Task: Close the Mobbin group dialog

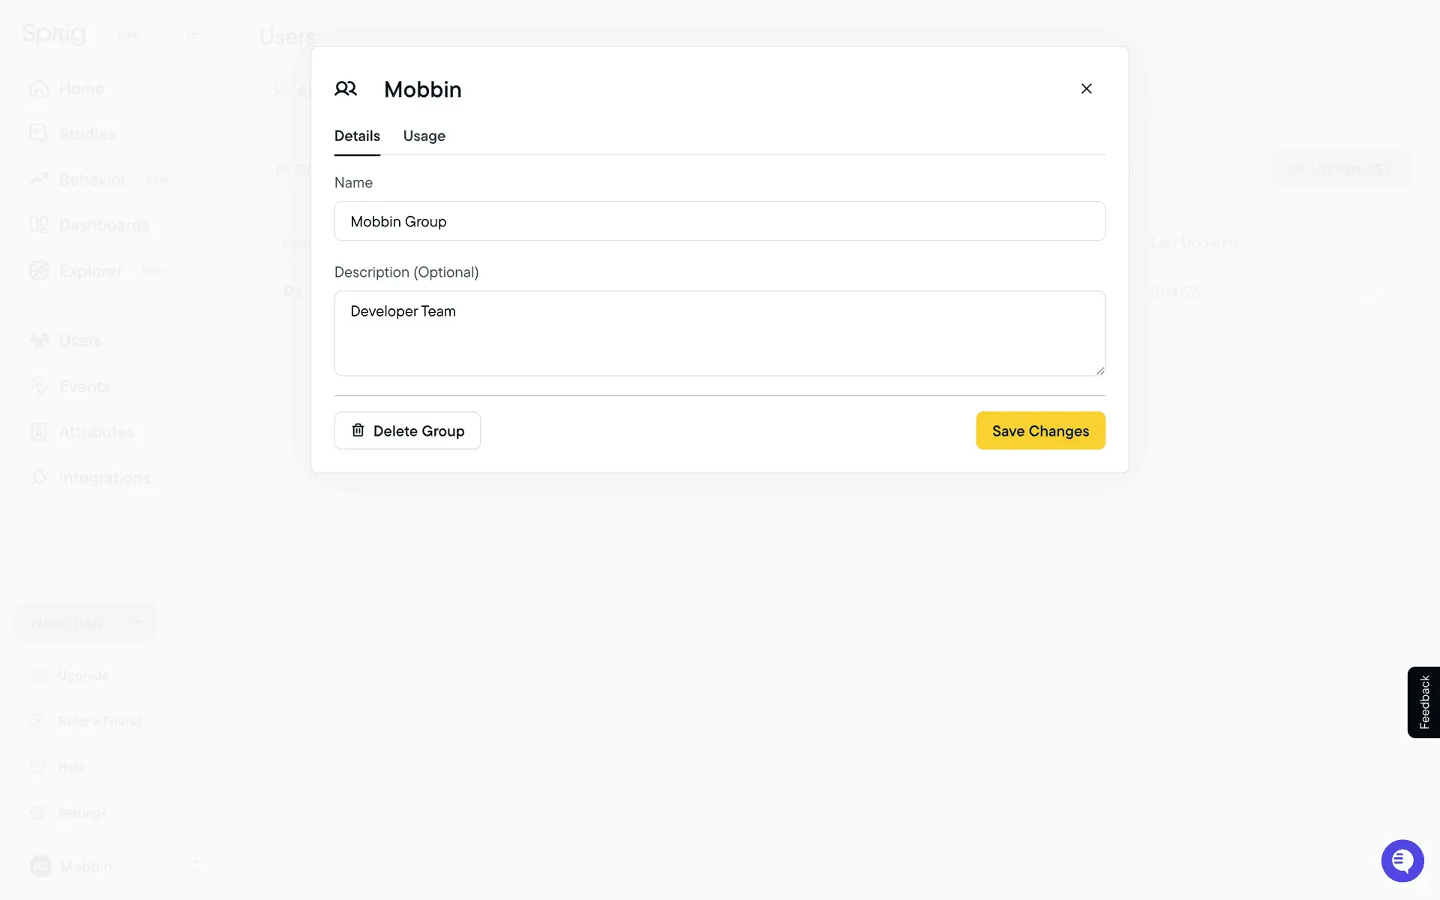Action: 1086,88
